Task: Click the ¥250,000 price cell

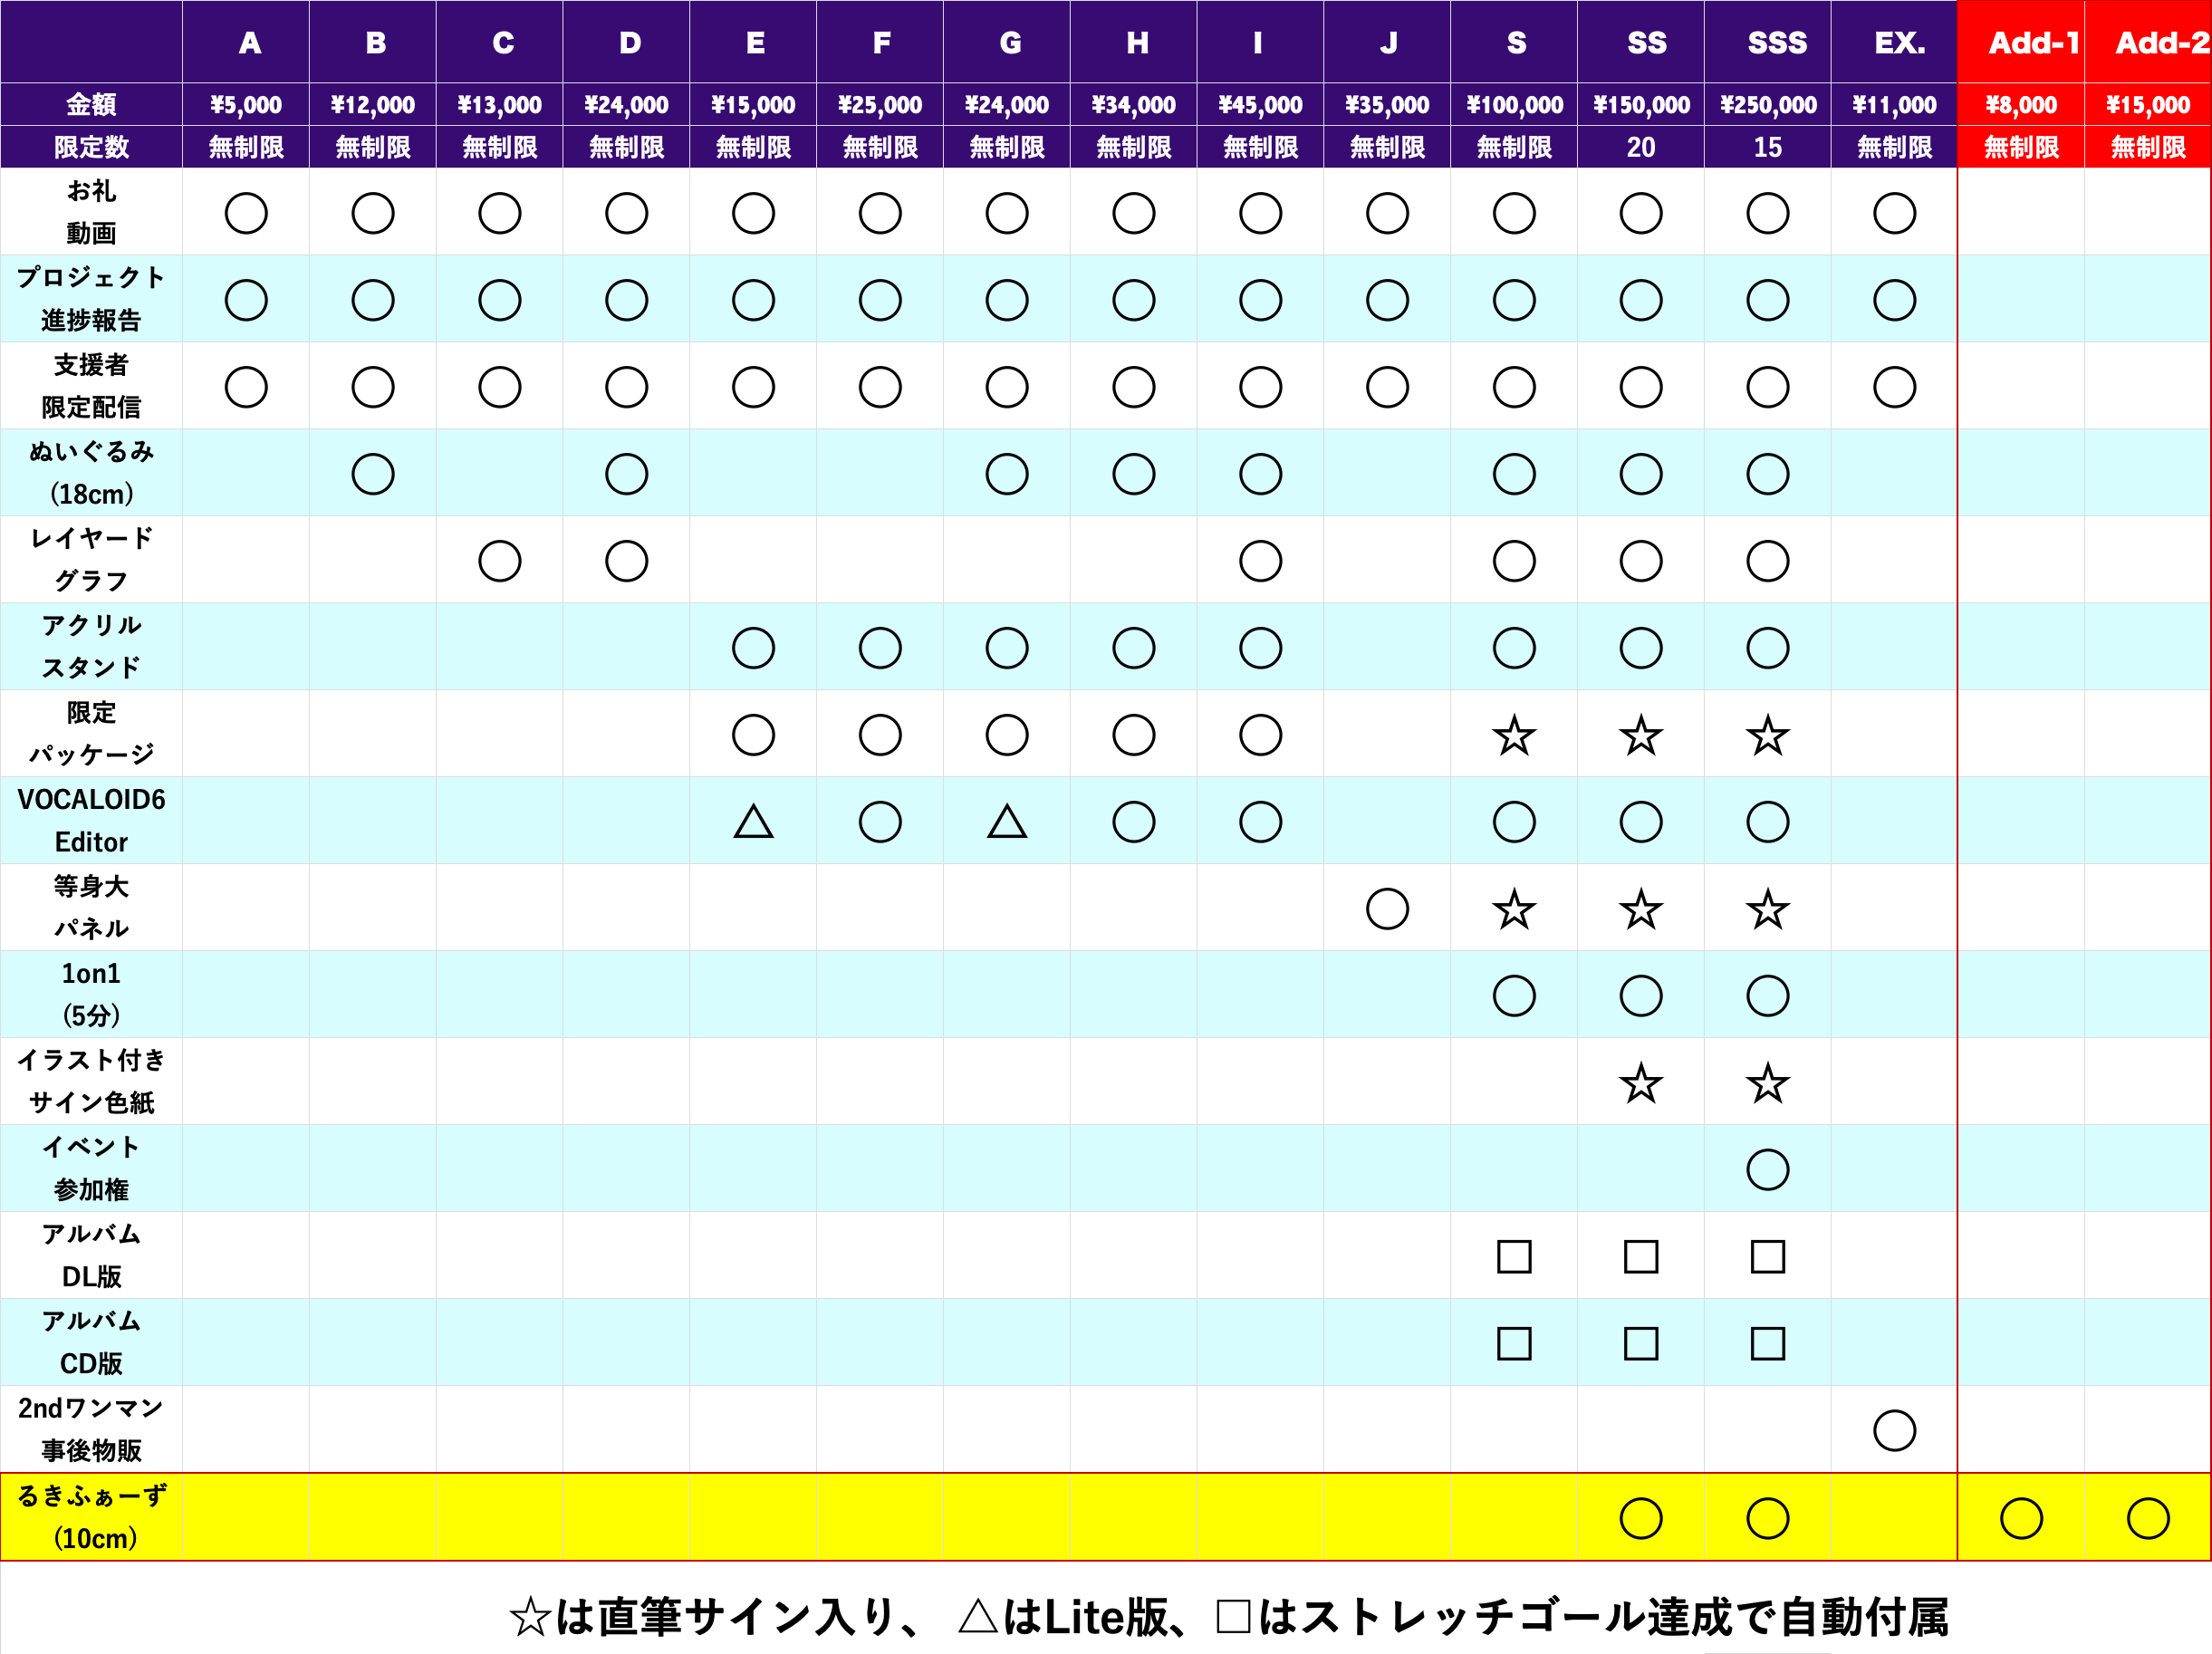Action: click(x=1767, y=105)
